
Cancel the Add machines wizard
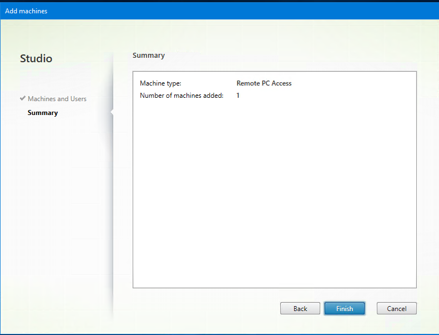396,308
